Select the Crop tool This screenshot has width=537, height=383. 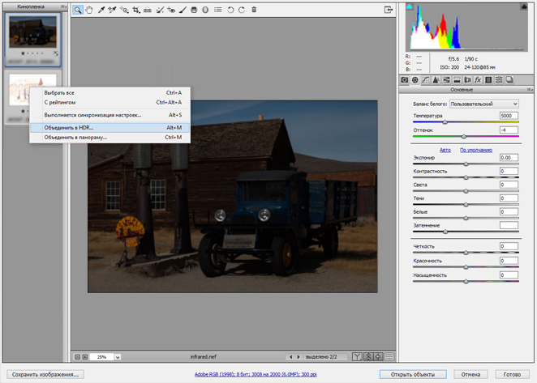click(136, 10)
